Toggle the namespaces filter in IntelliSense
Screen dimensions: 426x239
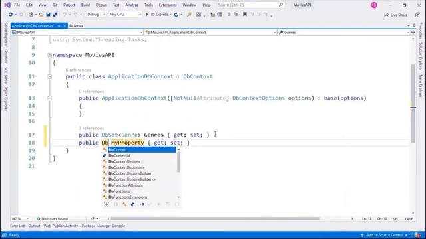tap(116, 204)
